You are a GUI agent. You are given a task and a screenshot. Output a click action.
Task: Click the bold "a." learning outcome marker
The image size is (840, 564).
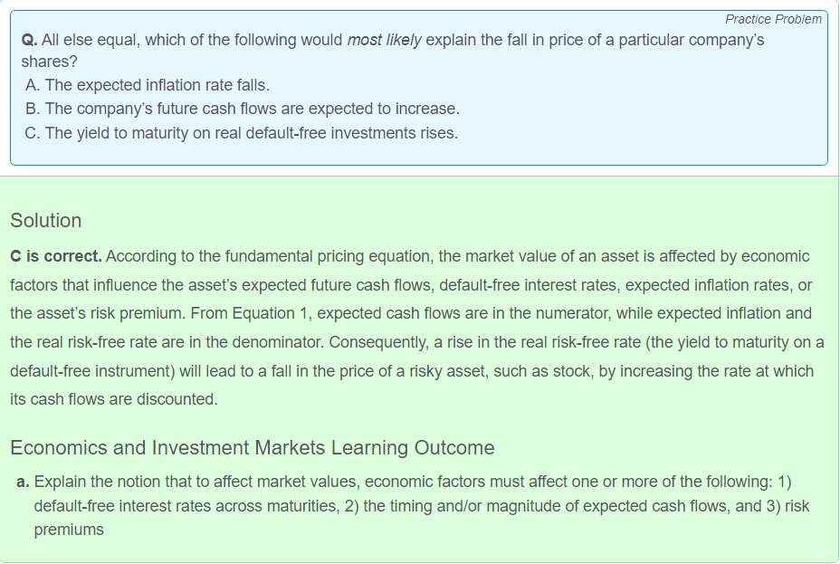[23, 482]
